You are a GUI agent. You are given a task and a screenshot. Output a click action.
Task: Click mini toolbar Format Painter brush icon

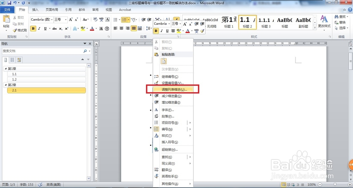point(202,31)
